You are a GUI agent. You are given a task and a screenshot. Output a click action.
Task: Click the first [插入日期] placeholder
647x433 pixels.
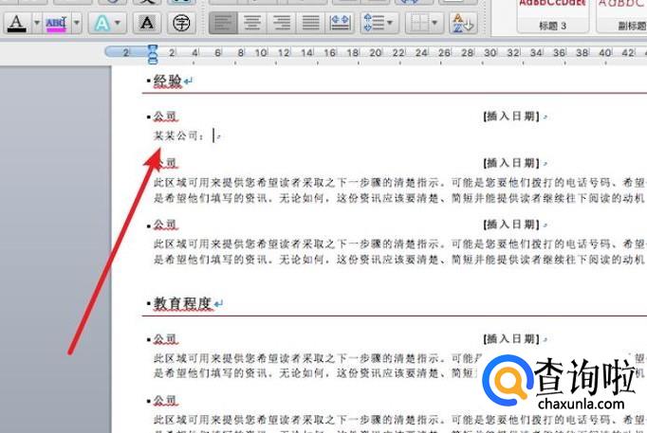click(x=510, y=117)
